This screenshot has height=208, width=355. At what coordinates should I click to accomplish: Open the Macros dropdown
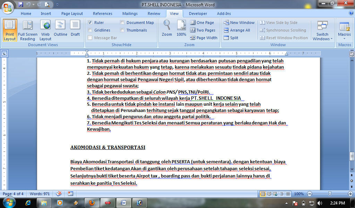344,30
